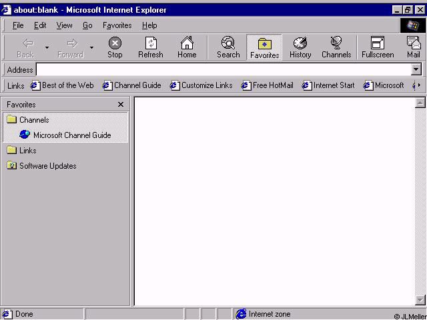
Task: Open the View menu
Action: coord(64,25)
